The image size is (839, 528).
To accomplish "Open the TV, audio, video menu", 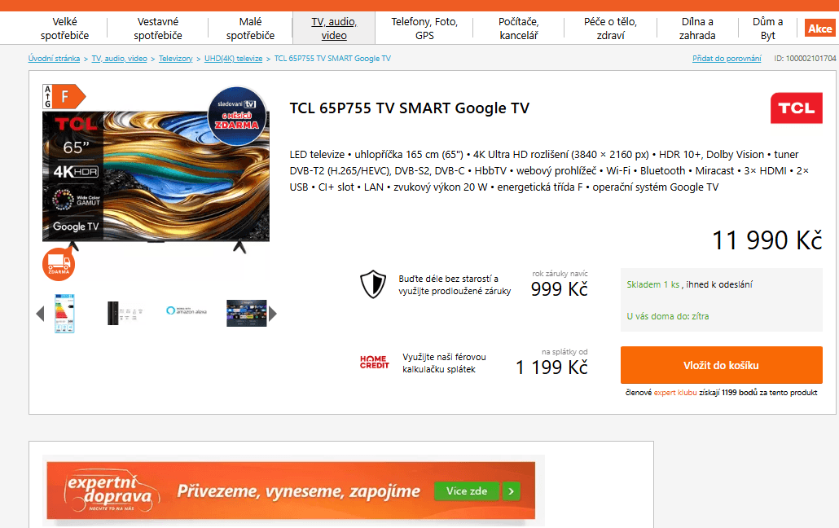I will coord(334,29).
